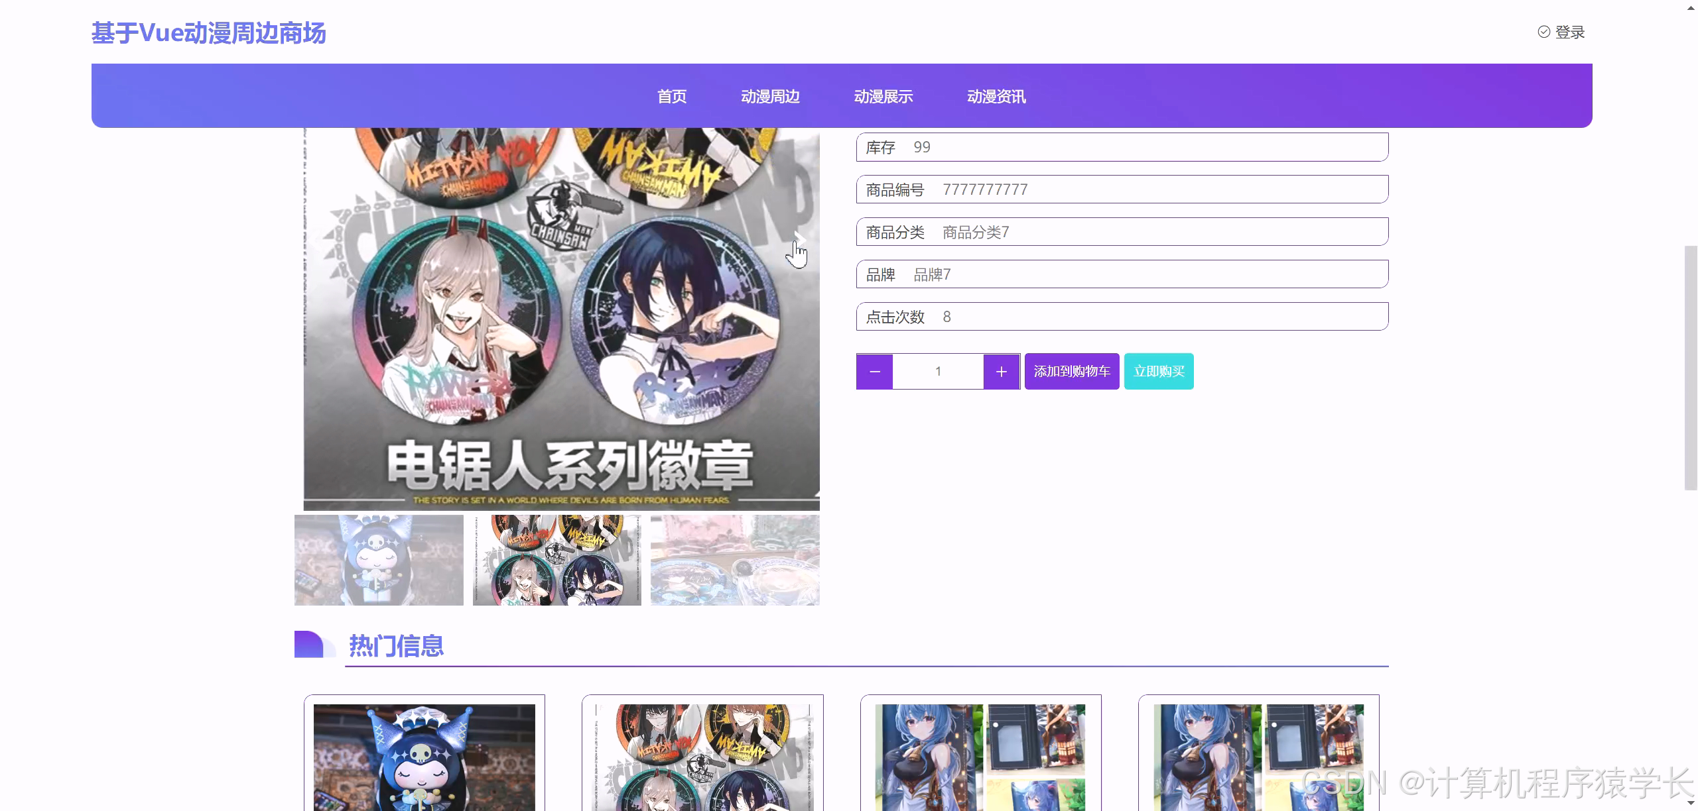The image size is (1698, 811).
Task: Click the page vertical scrollbar thumb
Action: 1691,368
